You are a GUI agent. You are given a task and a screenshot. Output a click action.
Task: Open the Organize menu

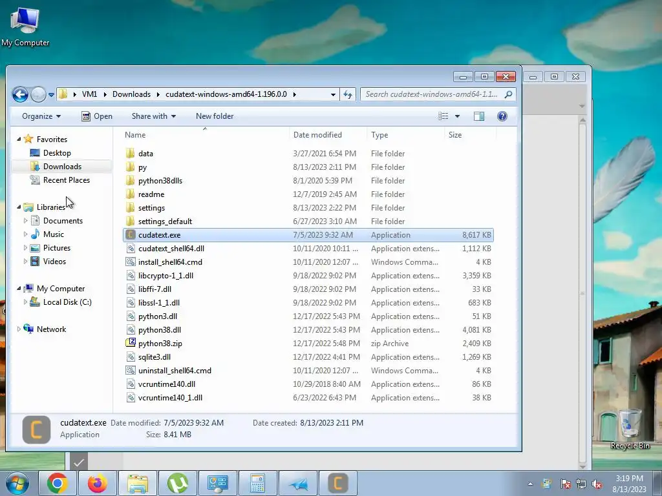[x=41, y=116]
